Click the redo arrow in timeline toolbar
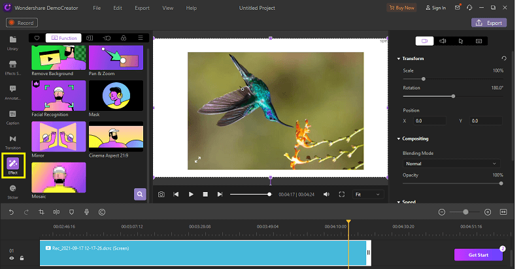 click(26, 212)
